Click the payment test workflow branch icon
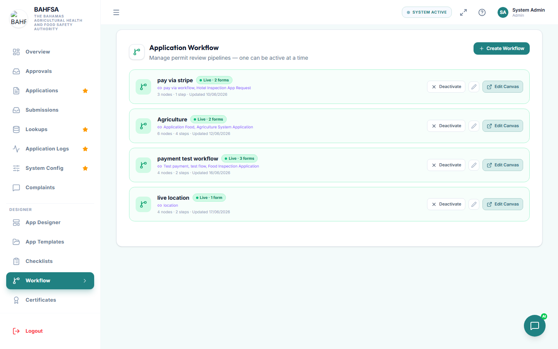558x349 pixels. tap(143, 165)
